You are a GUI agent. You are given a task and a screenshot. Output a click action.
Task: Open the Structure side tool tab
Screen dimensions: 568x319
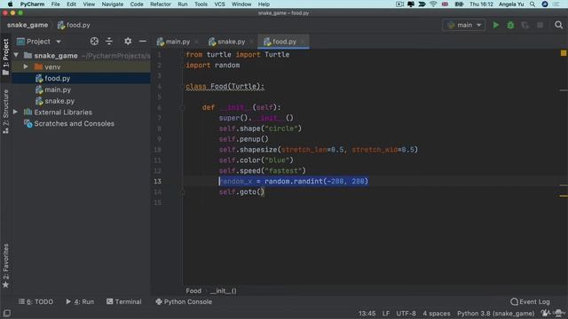click(5, 112)
